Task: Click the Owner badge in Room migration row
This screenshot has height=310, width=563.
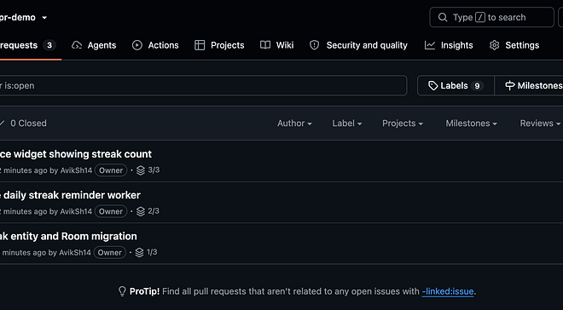Action: pos(110,253)
